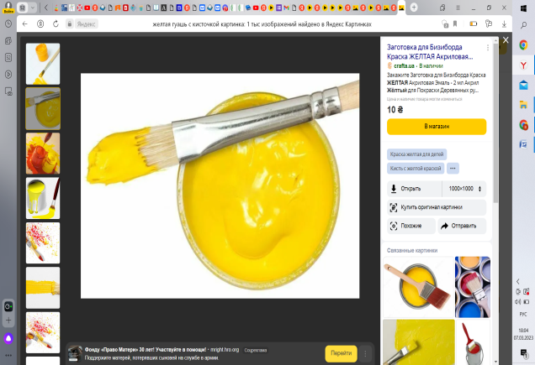This screenshot has height=365, width=535.
Task: Open bookmarks panel icon in title bar
Action: pos(442,8)
